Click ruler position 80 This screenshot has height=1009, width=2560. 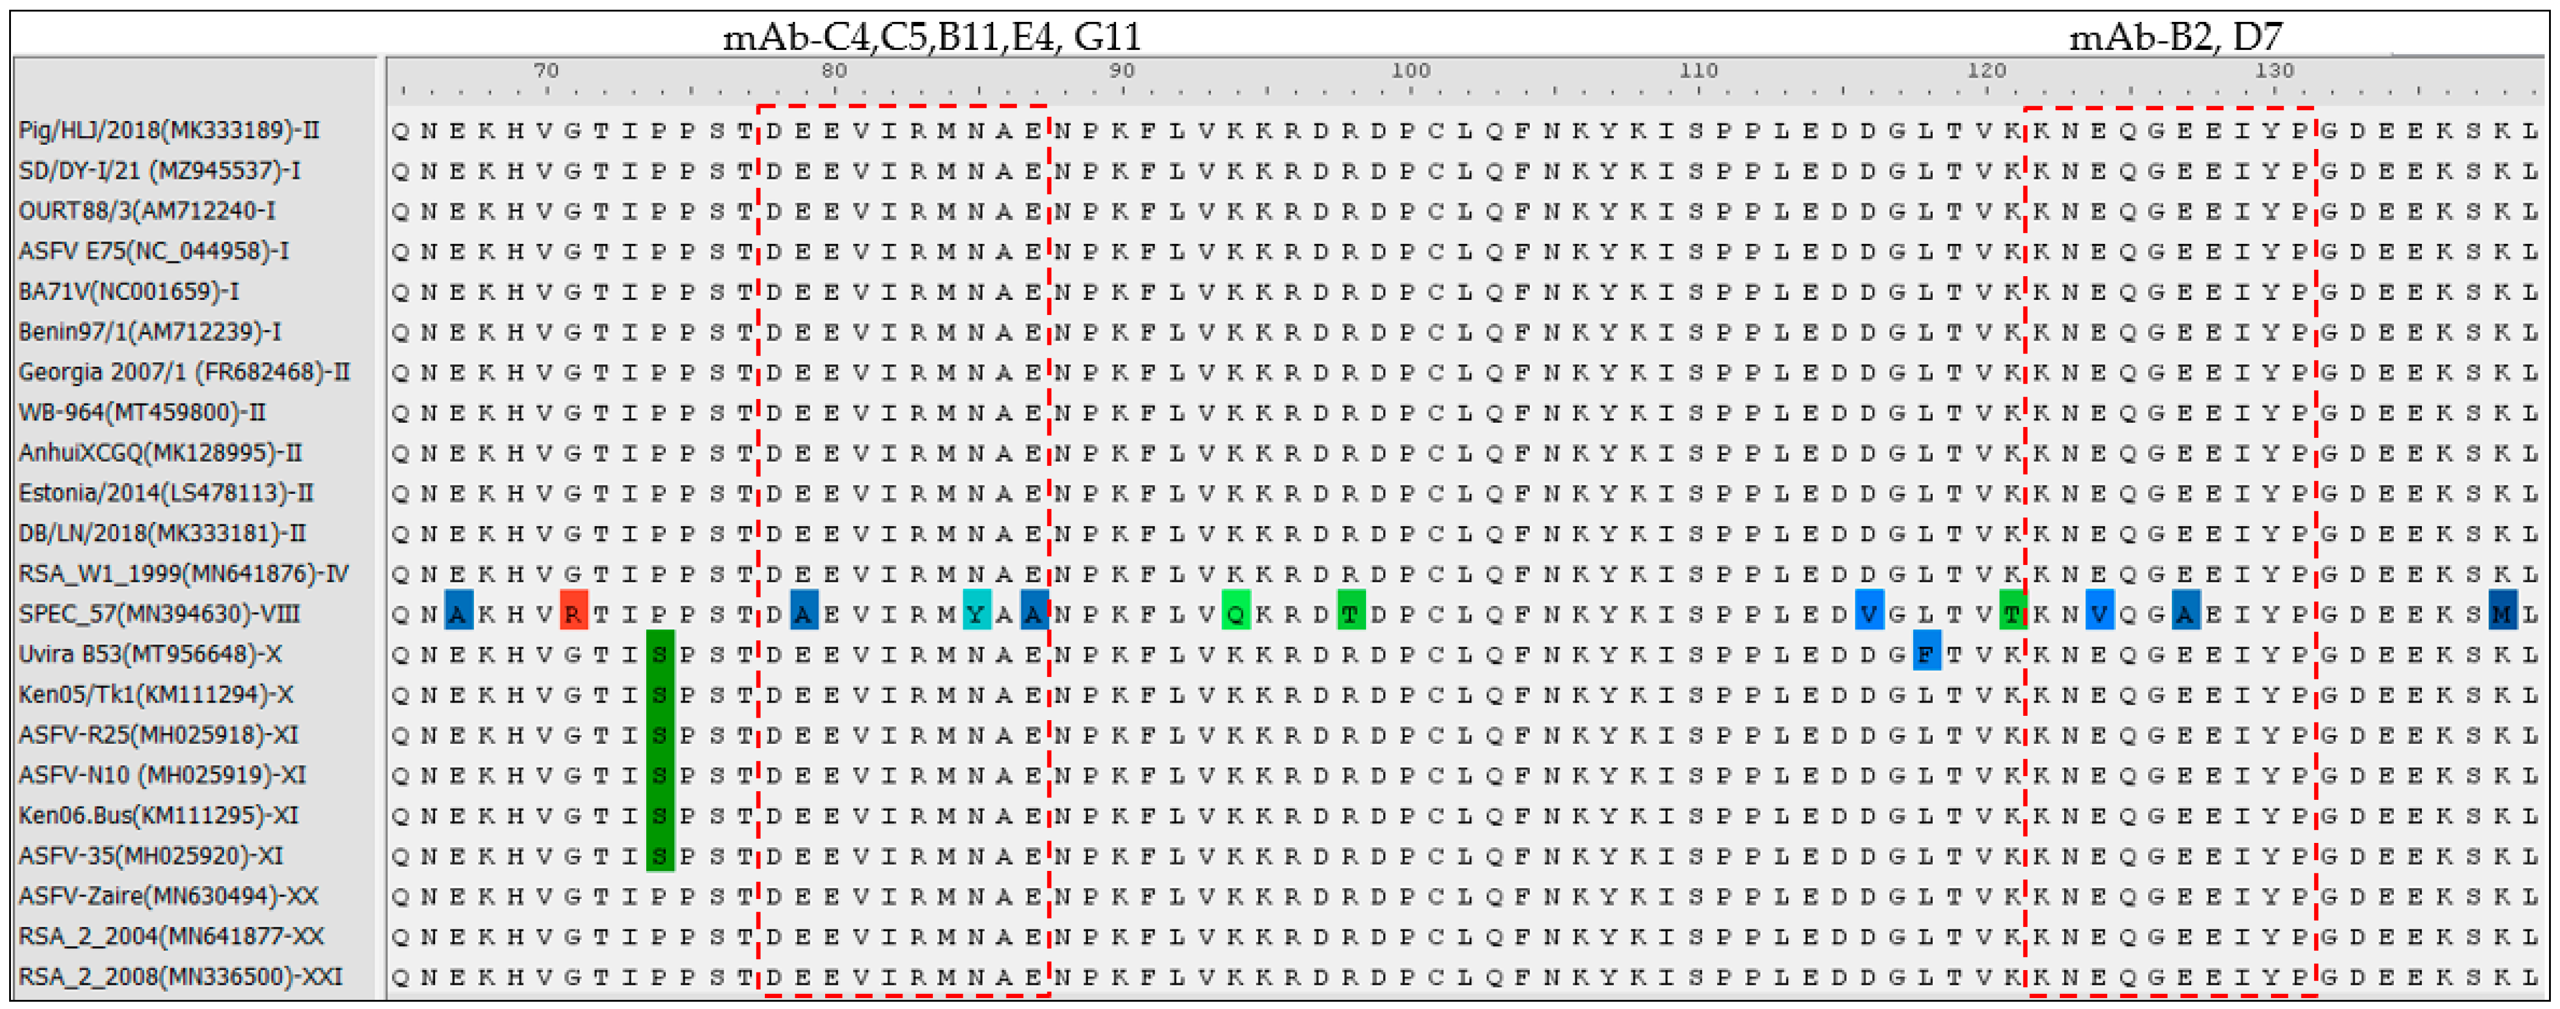(x=834, y=71)
